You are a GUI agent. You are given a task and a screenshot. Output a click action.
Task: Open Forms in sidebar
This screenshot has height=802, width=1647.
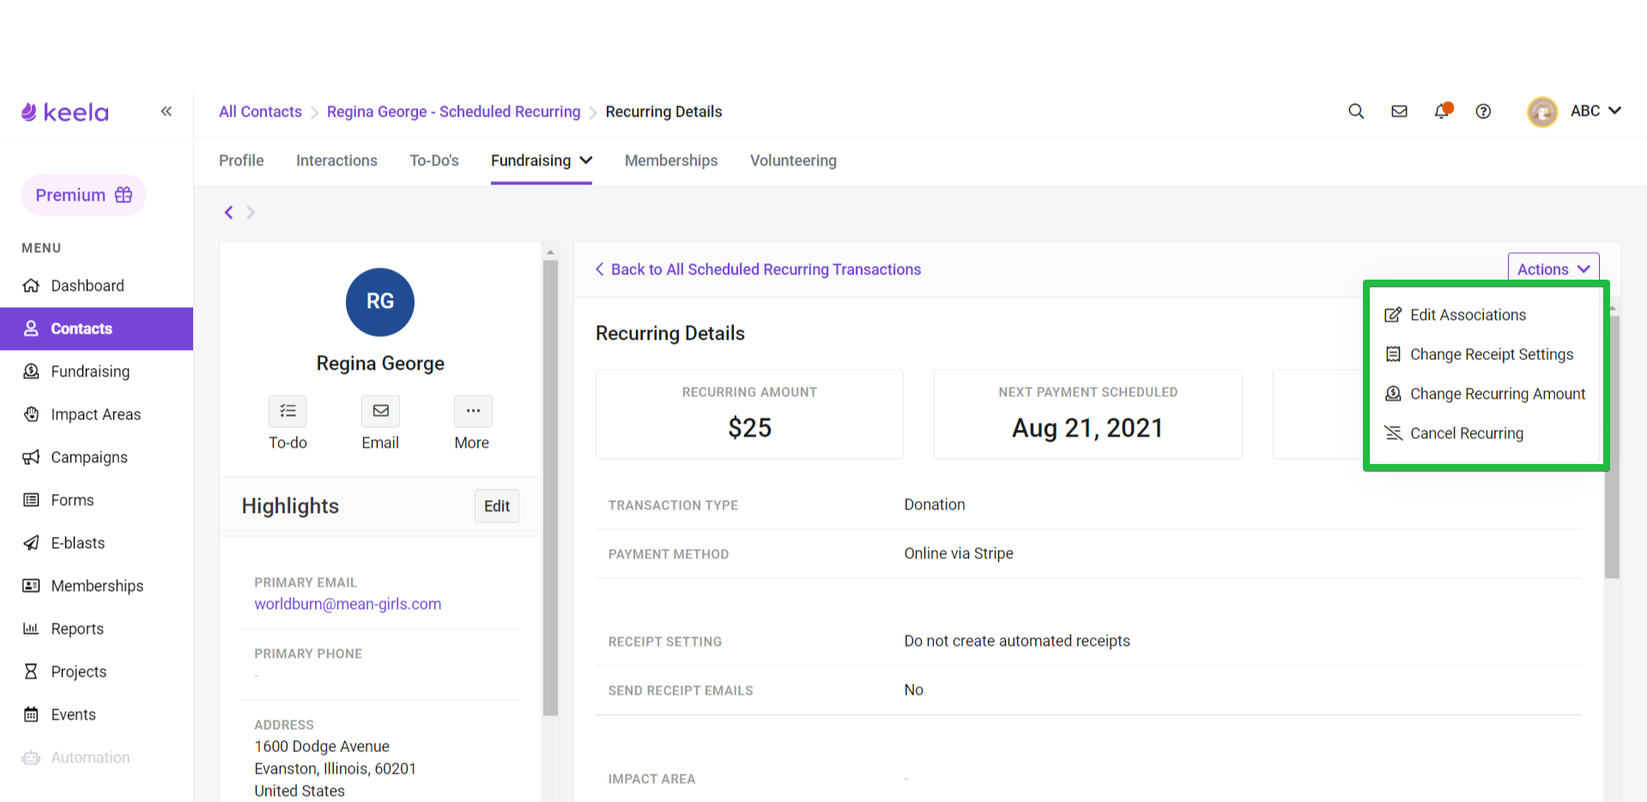point(96,500)
